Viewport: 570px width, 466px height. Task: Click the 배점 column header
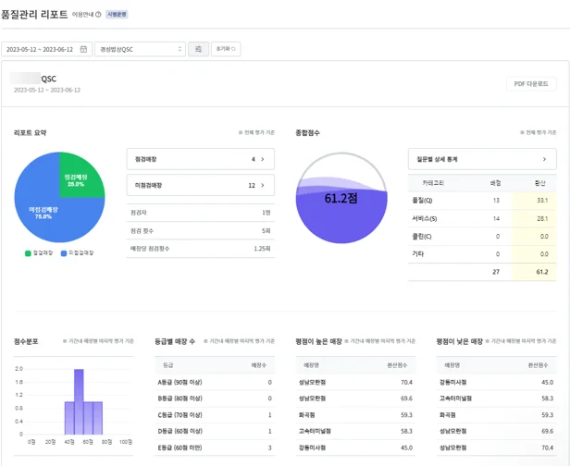495,183
